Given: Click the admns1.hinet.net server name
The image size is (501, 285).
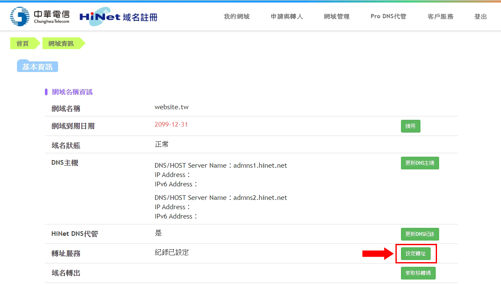Looking at the screenshot, I should click(260, 166).
